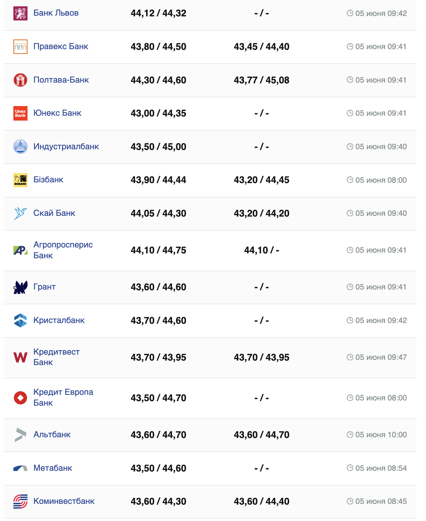Click the Кредит Европа Банк logo
426x521 pixels.
coord(20,398)
